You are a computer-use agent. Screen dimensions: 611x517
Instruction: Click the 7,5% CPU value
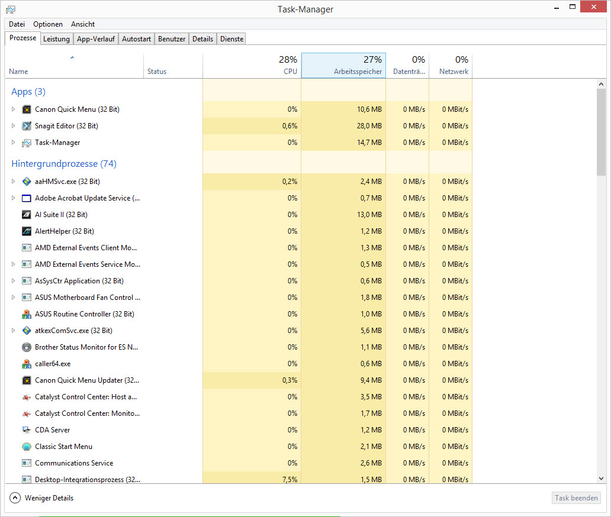[290, 480]
